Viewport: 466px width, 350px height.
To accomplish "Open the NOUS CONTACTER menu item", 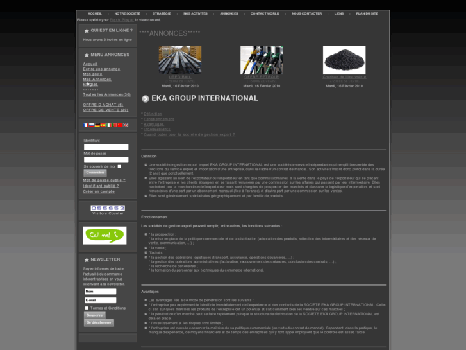I will pyautogui.click(x=306, y=13).
